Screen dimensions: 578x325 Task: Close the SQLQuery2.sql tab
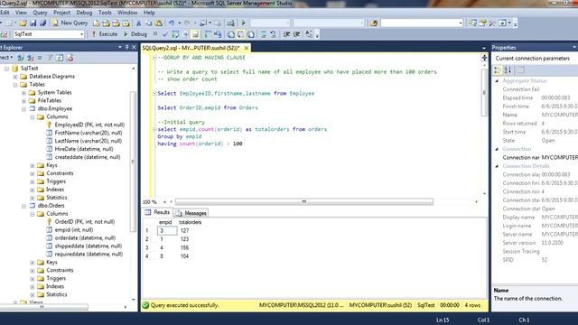(x=247, y=48)
